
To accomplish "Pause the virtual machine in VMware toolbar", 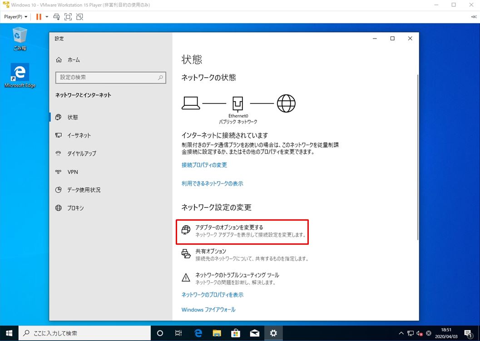I will coord(39,17).
